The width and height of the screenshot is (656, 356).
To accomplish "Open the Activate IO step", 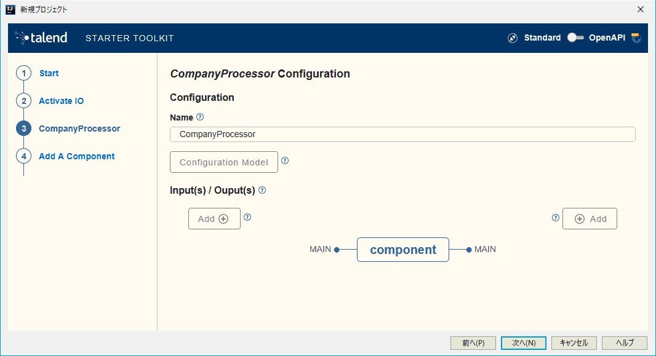I will click(x=61, y=100).
